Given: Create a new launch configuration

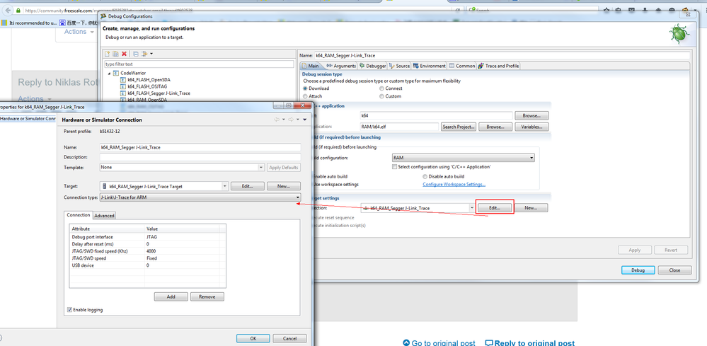Looking at the screenshot, I should (x=108, y=54).
